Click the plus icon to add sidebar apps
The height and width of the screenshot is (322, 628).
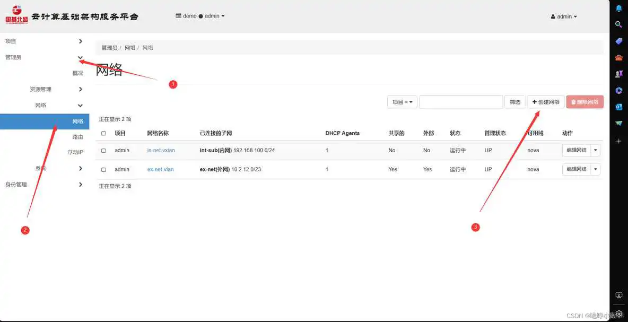[618, 141]
